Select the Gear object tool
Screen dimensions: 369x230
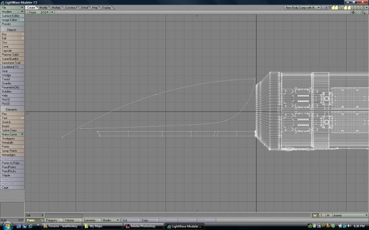click(12, 71)
